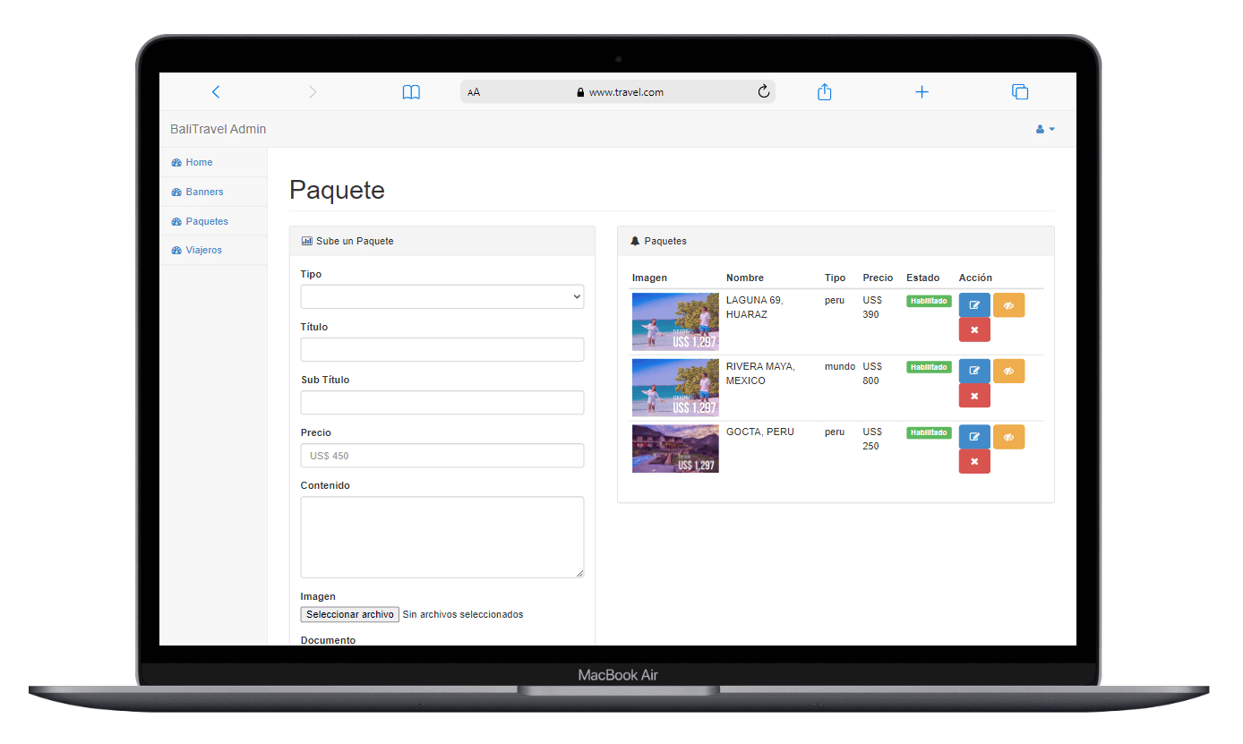Click the reload page icon in address bar
This screenshot has width=1243, height=744.
(764, 92)
